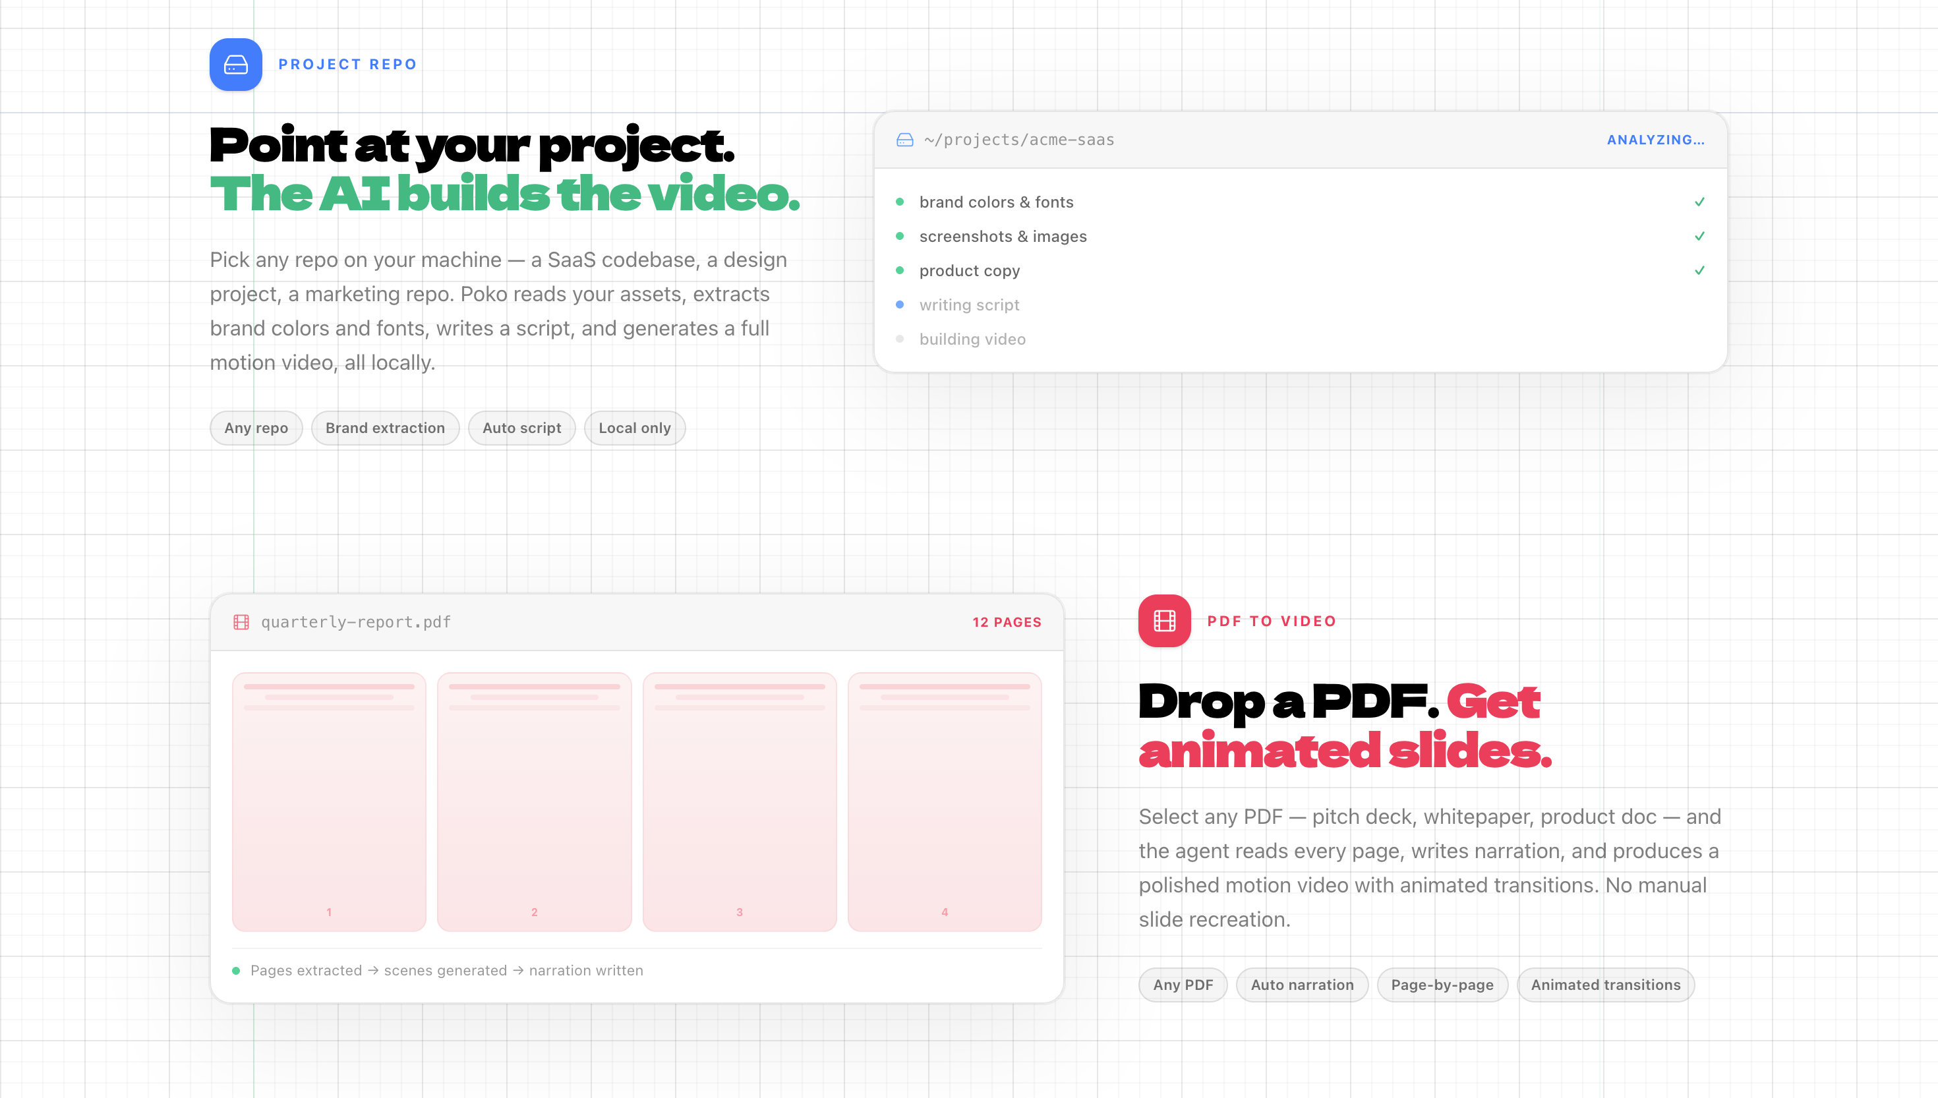Click the paragraph starting Pick any repo
1938x1098 pixels.
[x=498, y=312]
